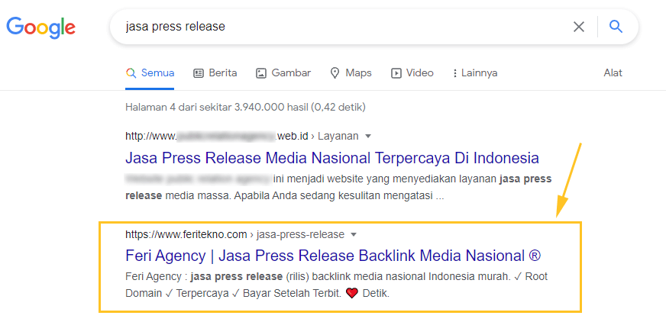Clear the search box with X icon

pos(578,27)
